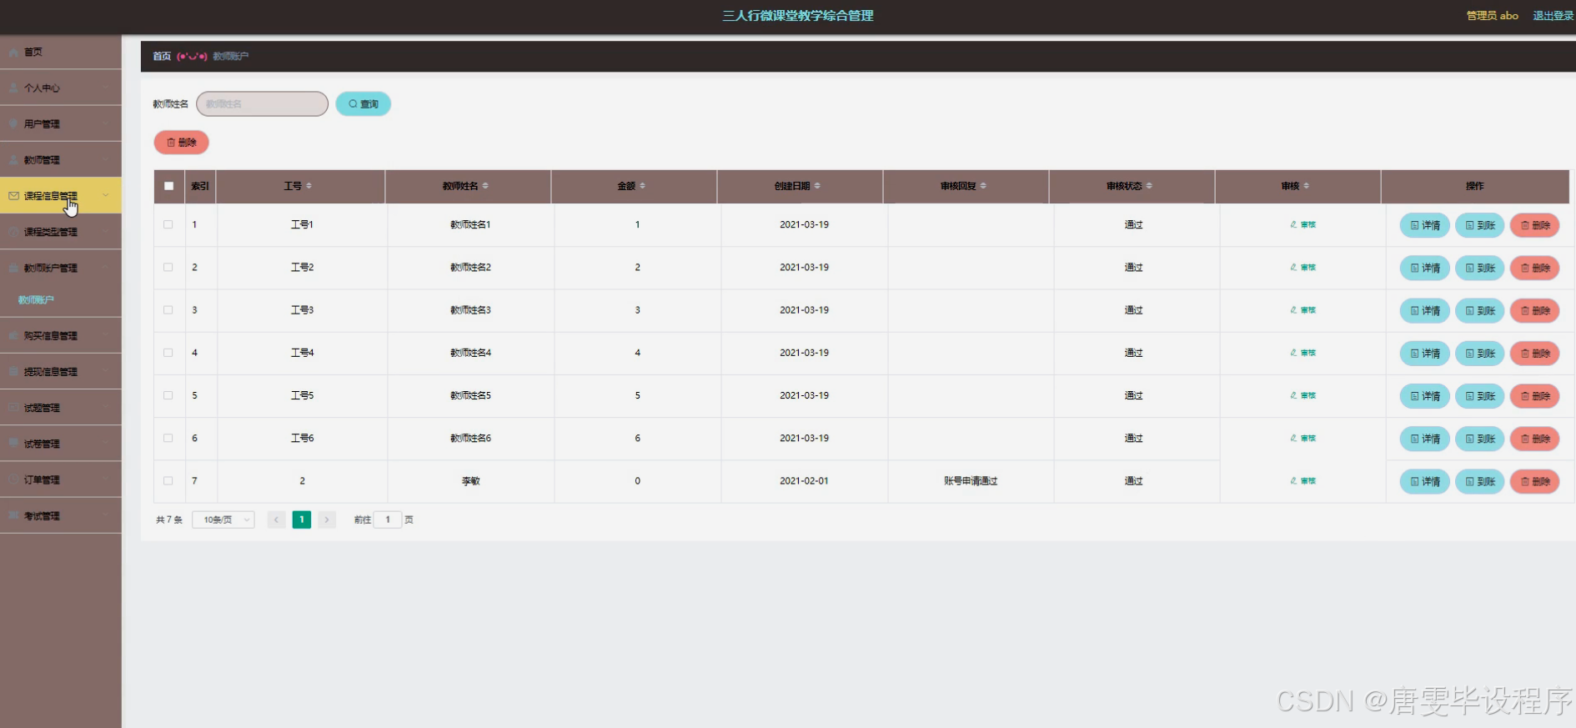Expand 用户管理 using its chevron
1576x728 pixels.
106,123
